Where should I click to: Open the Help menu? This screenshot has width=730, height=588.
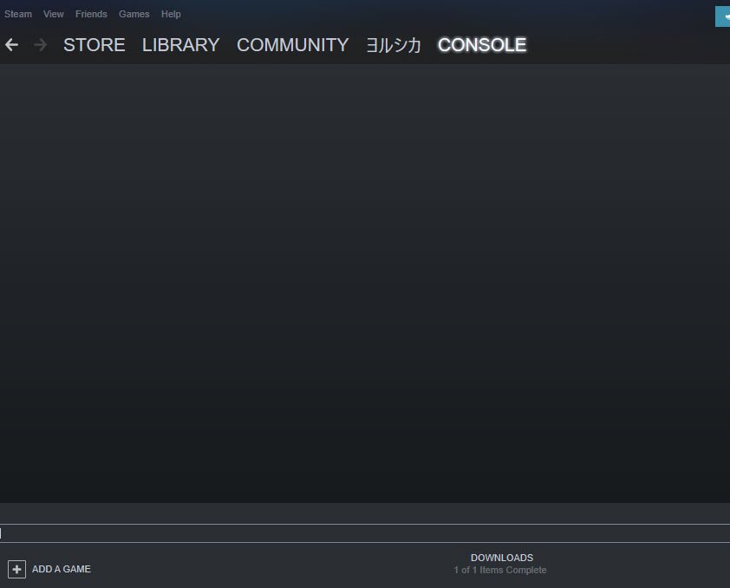pos(171,14)
